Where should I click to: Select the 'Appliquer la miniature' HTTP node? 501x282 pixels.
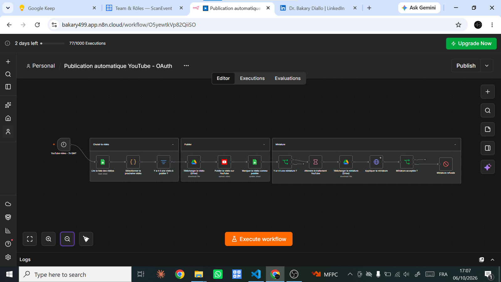coord(376,162)
